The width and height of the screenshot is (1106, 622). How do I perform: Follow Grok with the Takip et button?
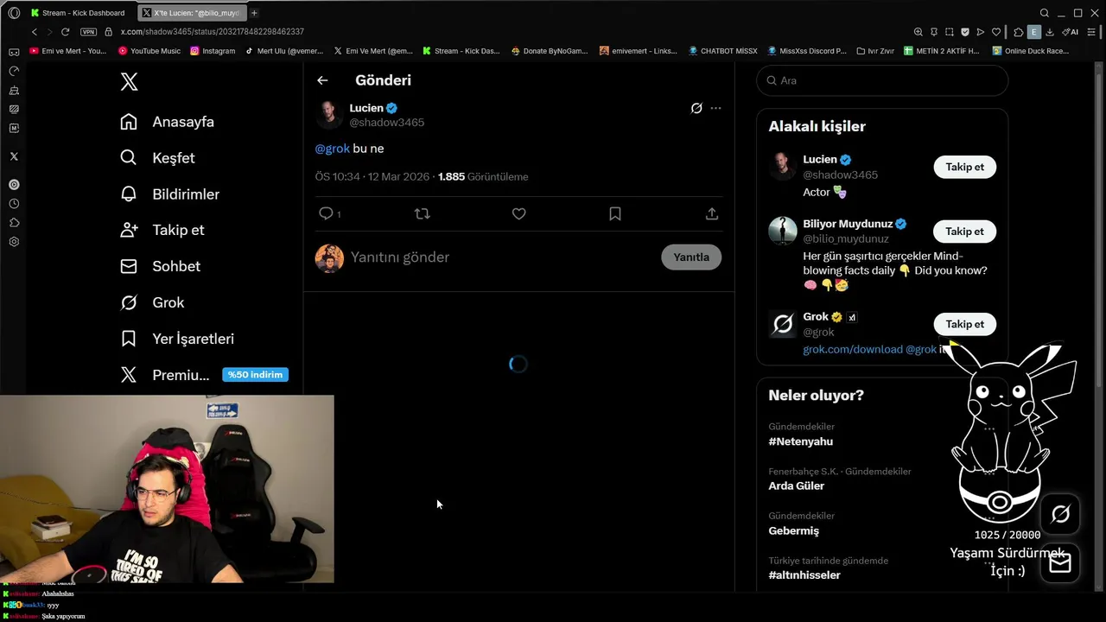coord(964,324)
